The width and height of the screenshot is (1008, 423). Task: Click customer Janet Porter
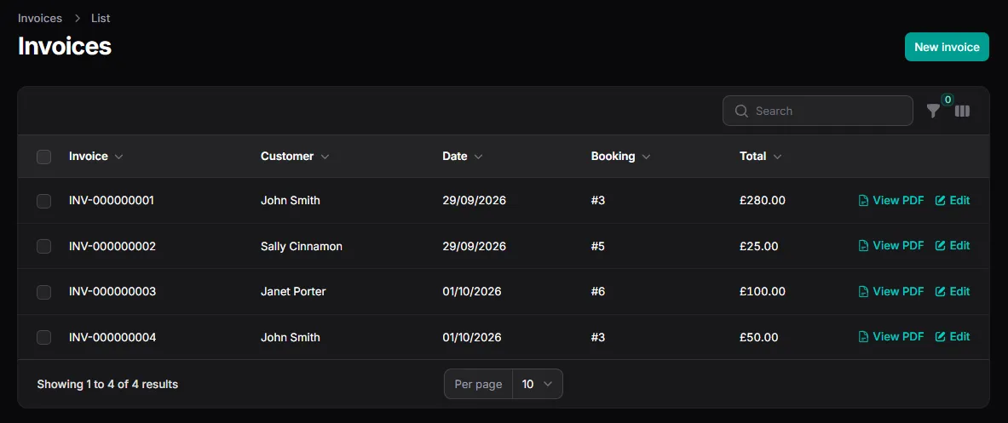tap(293, 291)
